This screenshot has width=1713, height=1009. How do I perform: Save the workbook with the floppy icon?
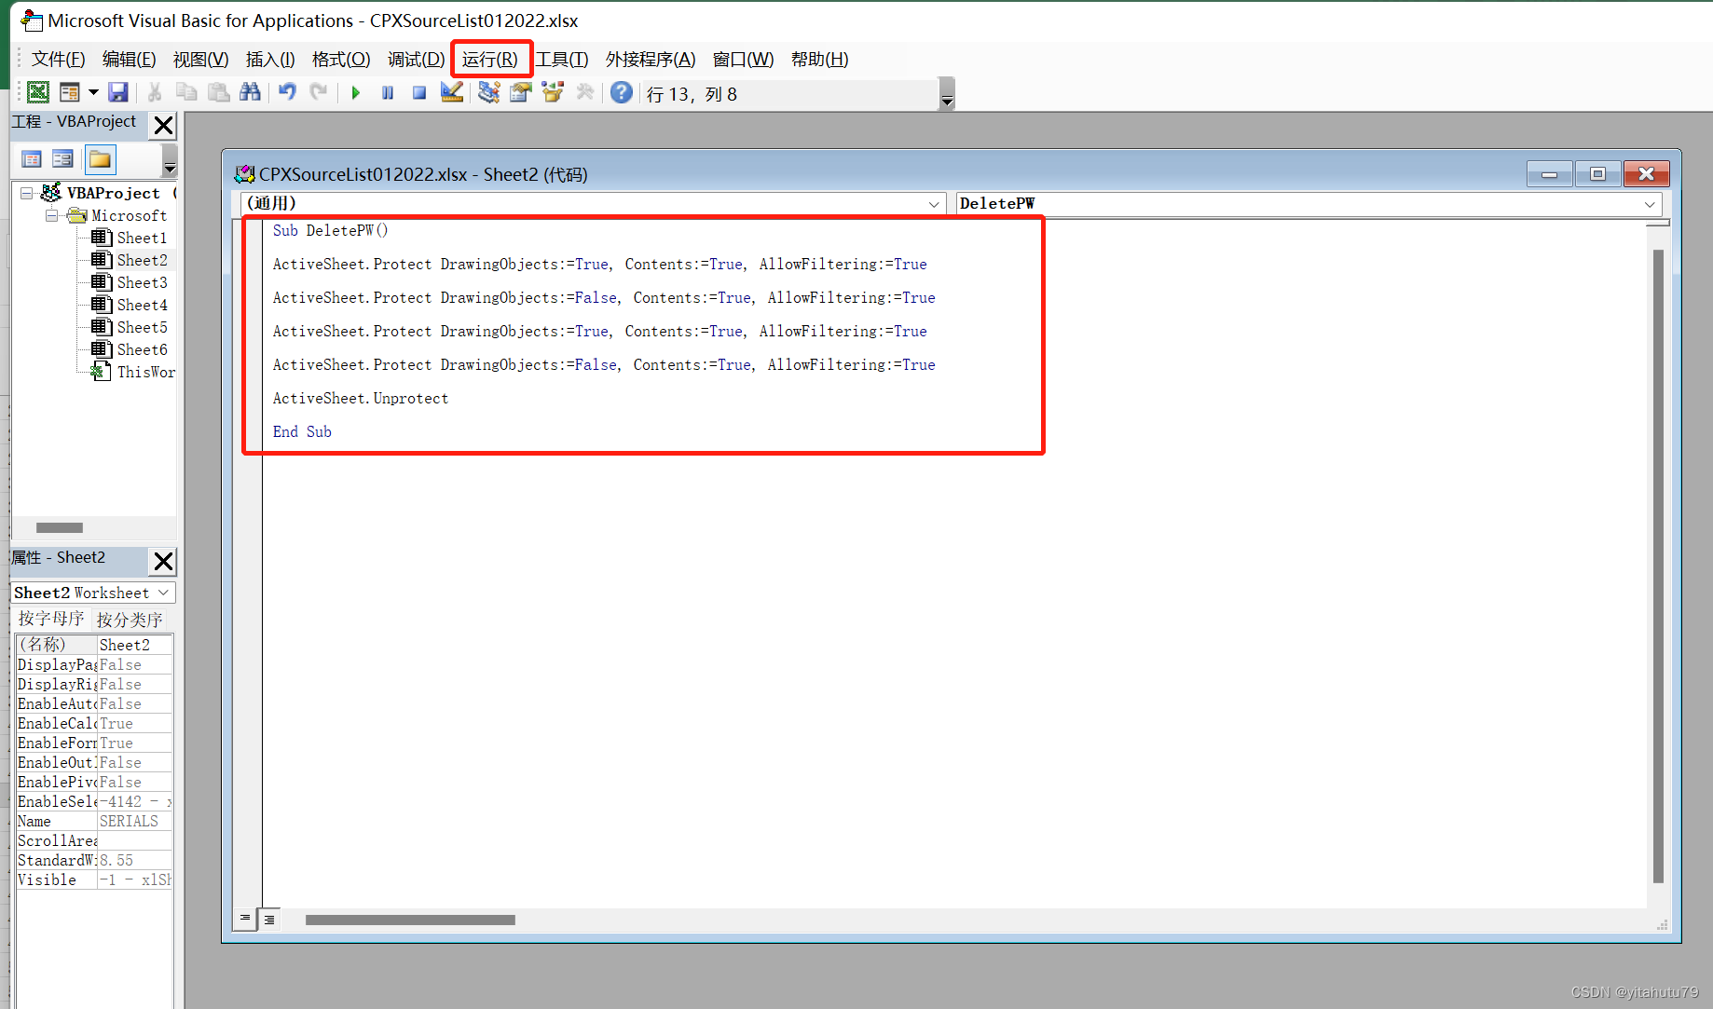(118, 92)
